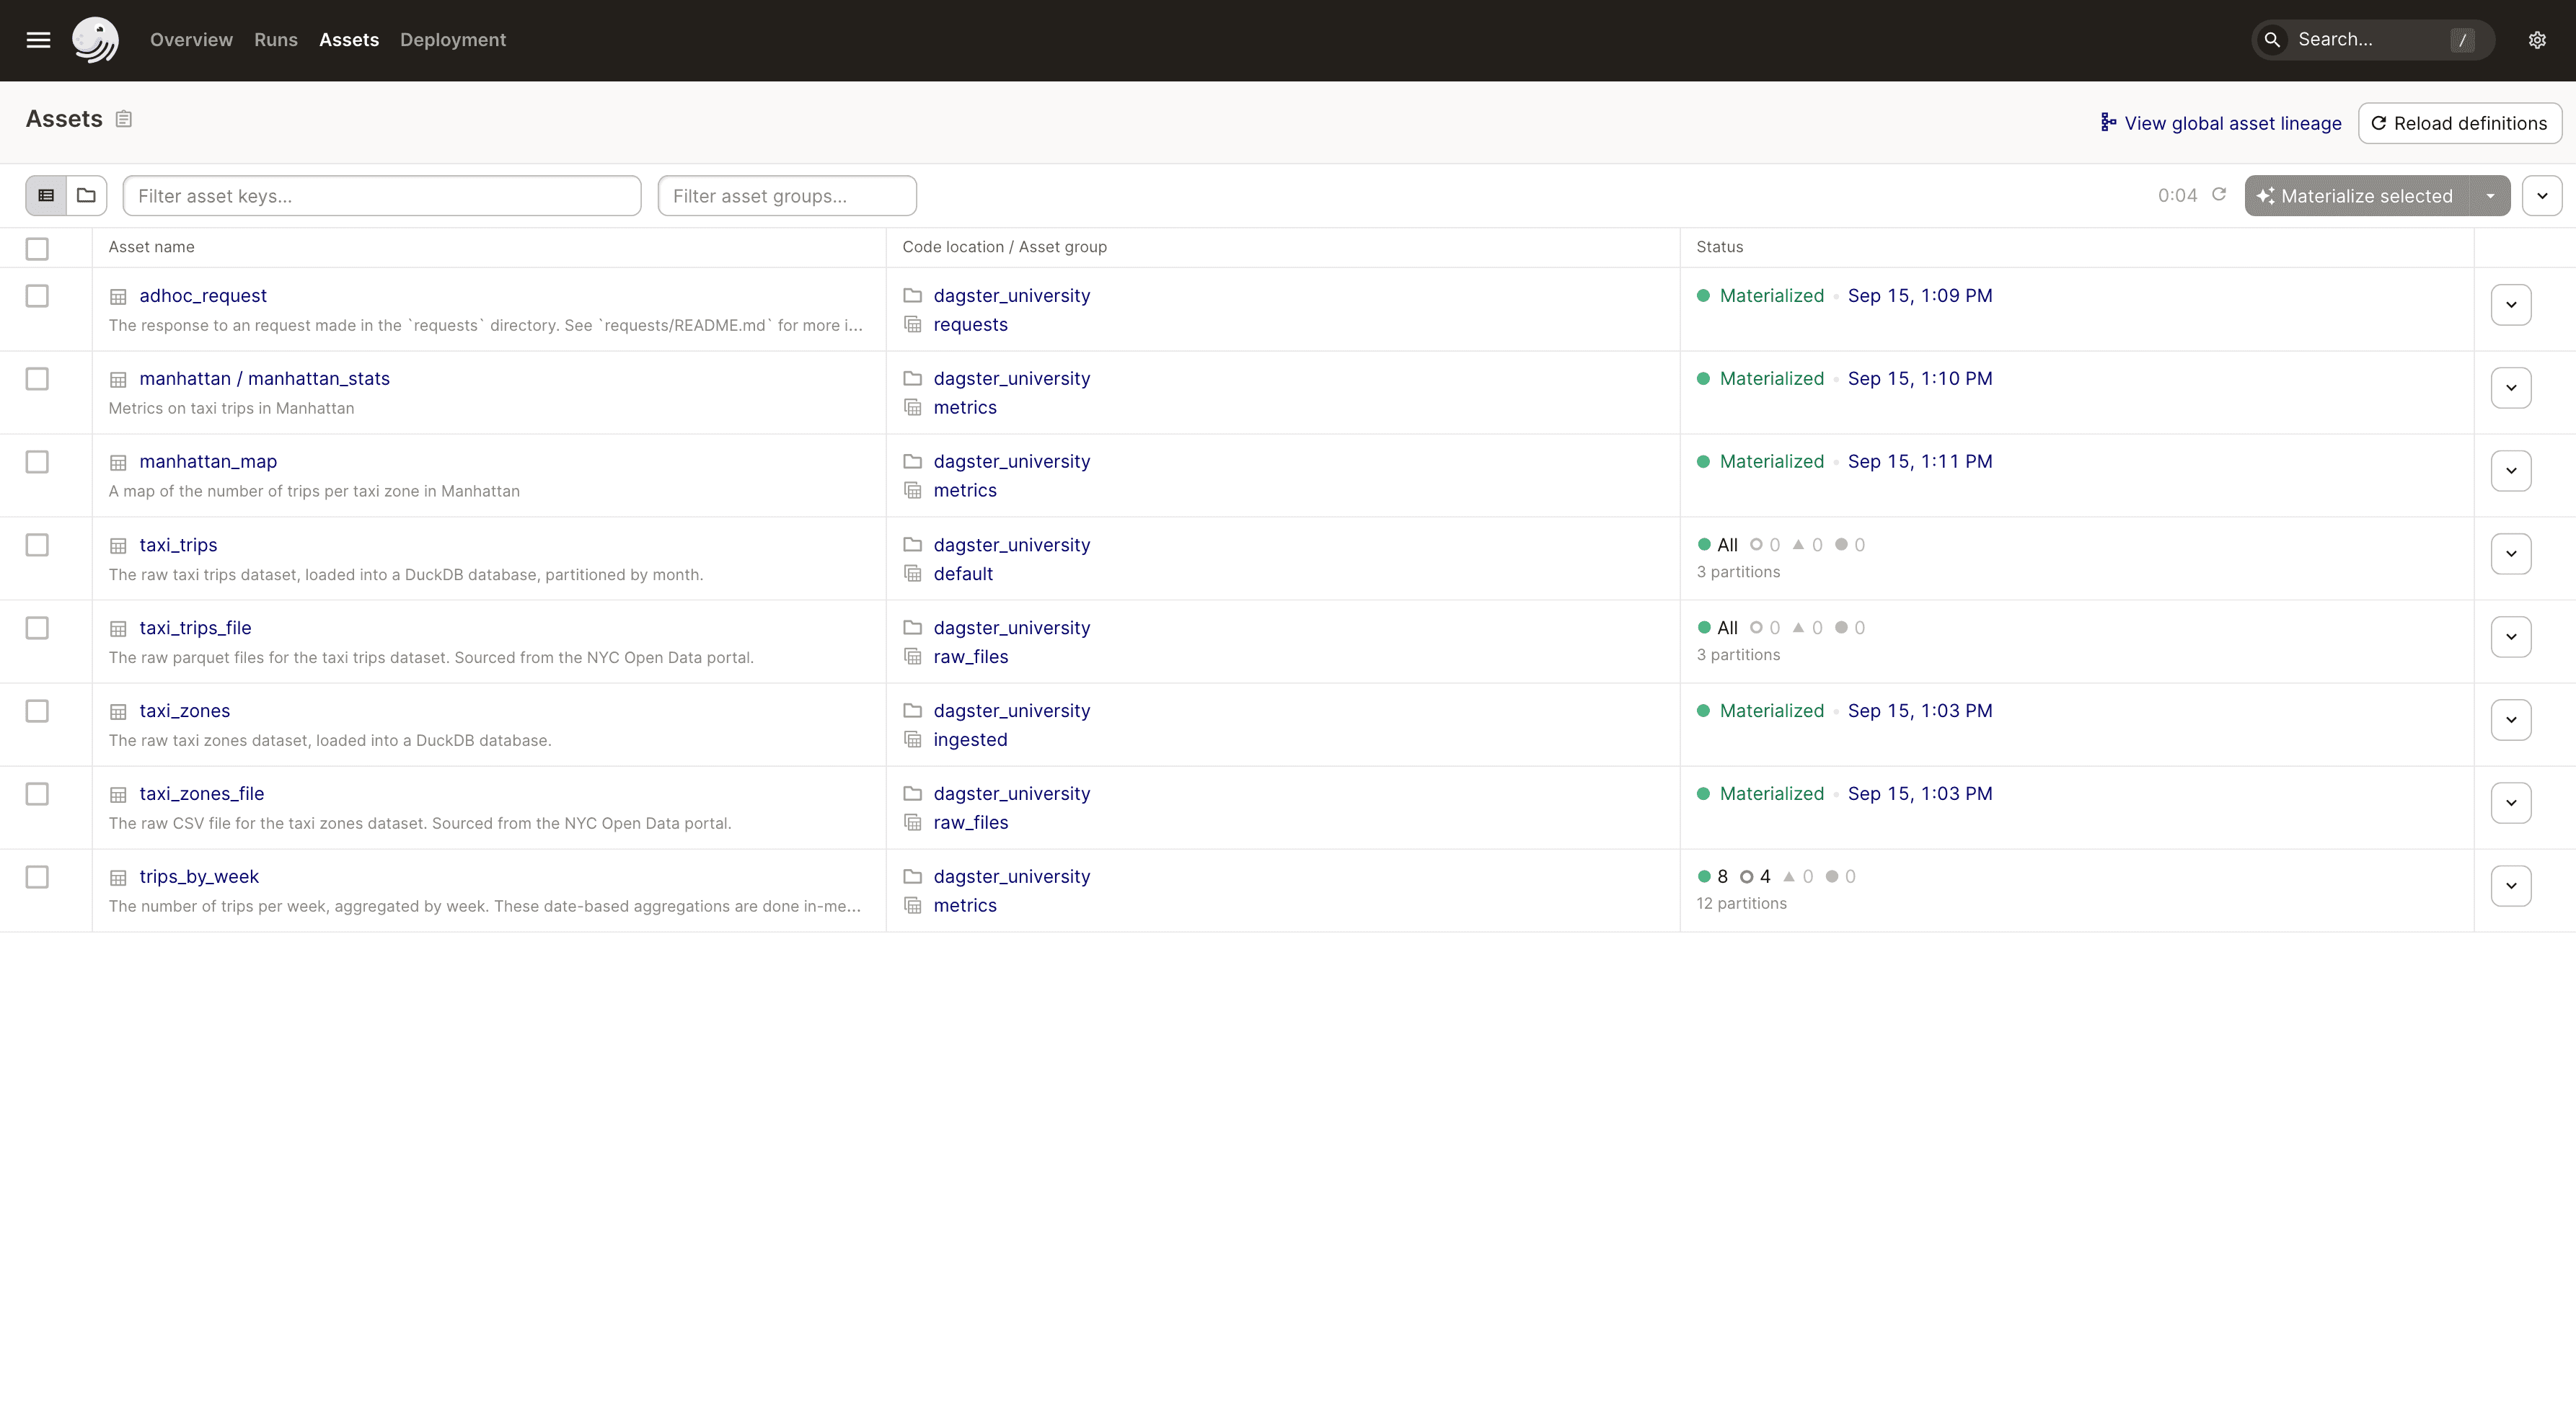Screen dimensions: 2576x1401
Task: Switch to the Runs tab
Action: tap(275, 40)
